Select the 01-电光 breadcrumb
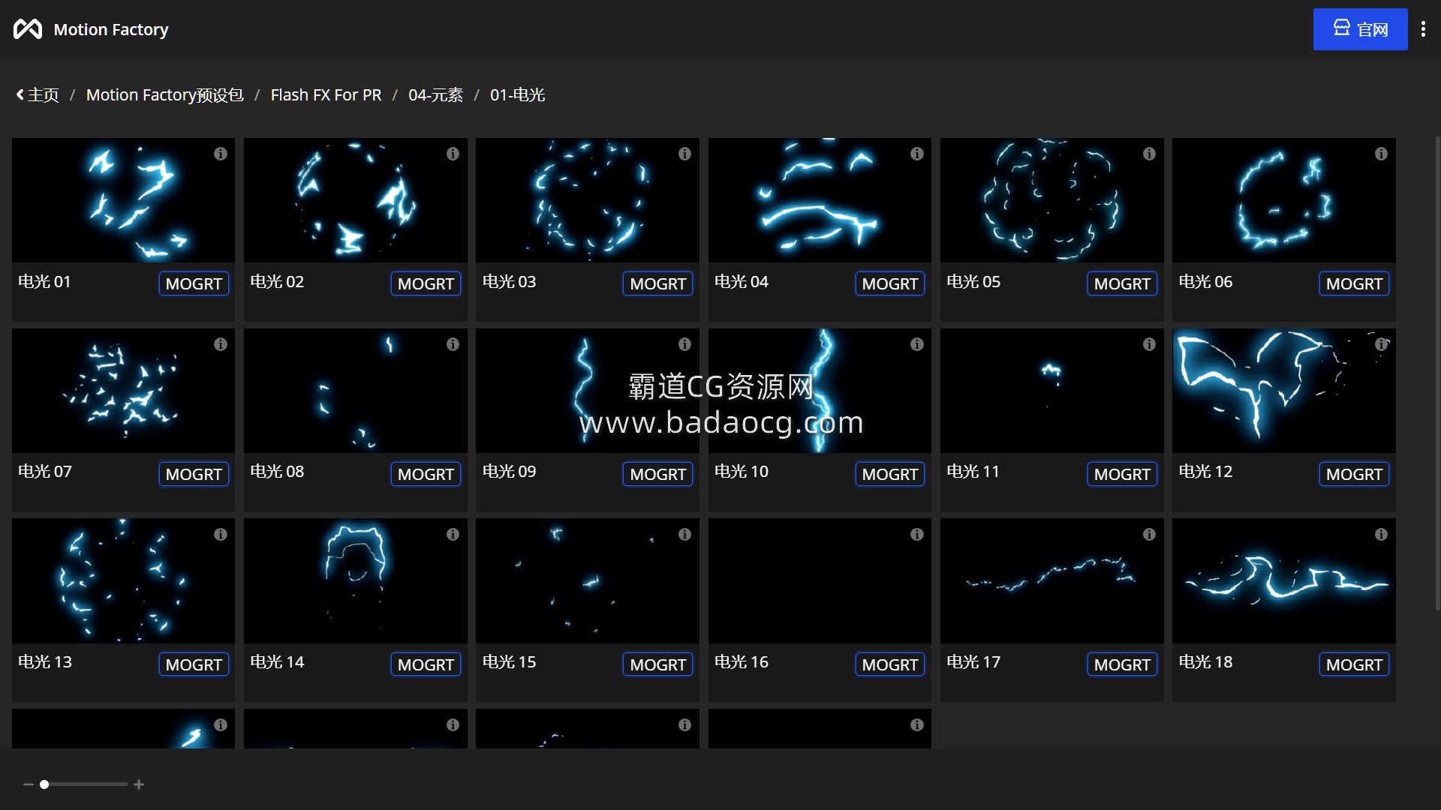The width and height of the screenshot is (1441, 810). point(517,95)
